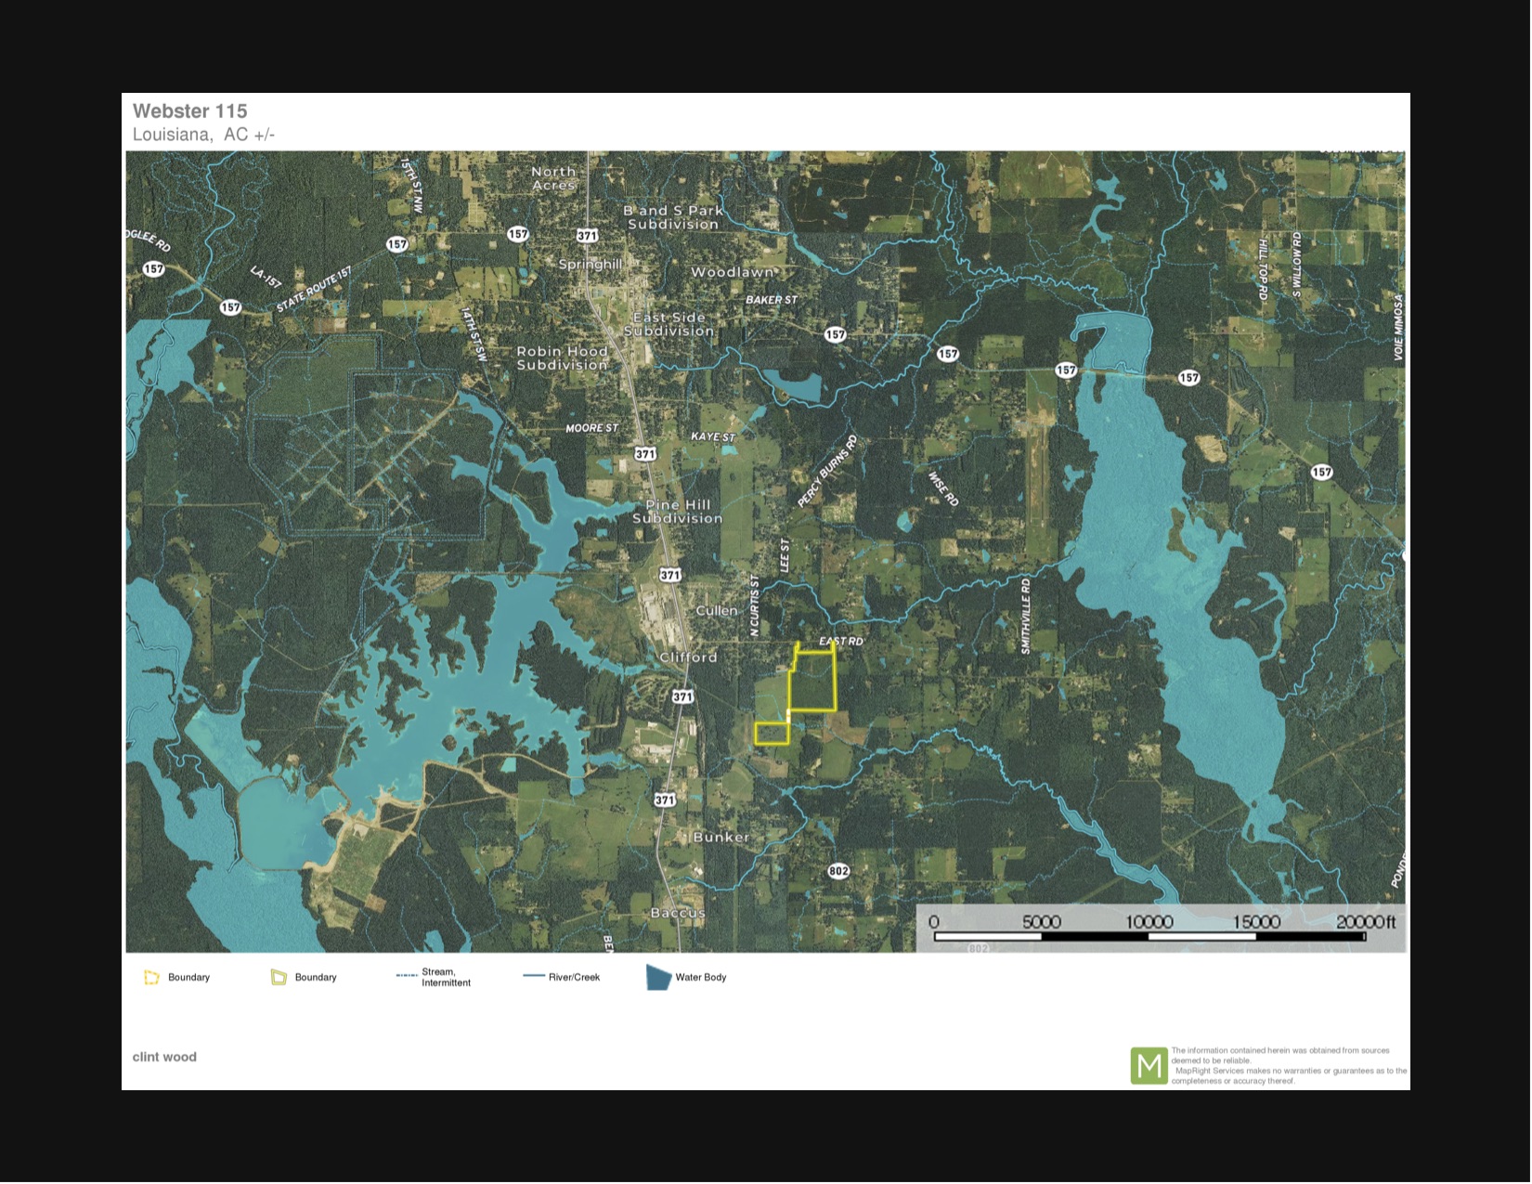
Task: Click the route 802 highway shield
Action: click(838, 871)
